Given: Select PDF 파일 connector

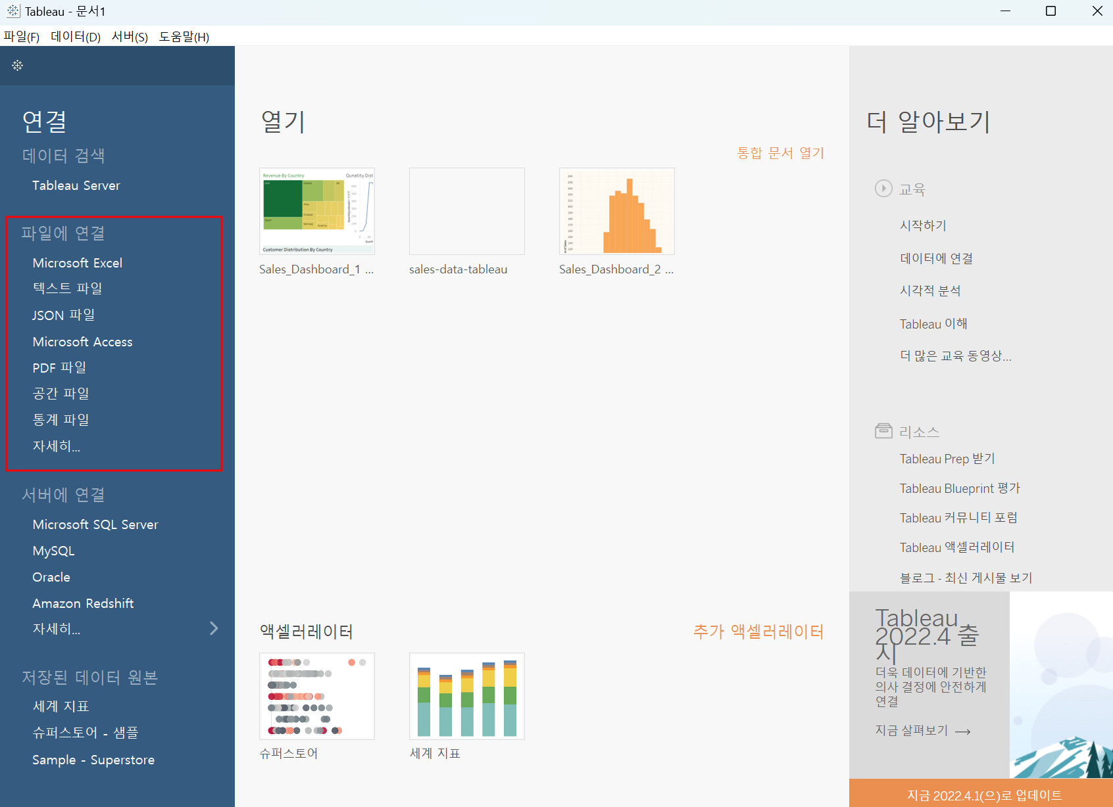Looking at the screenshot, I should [60, 367].
